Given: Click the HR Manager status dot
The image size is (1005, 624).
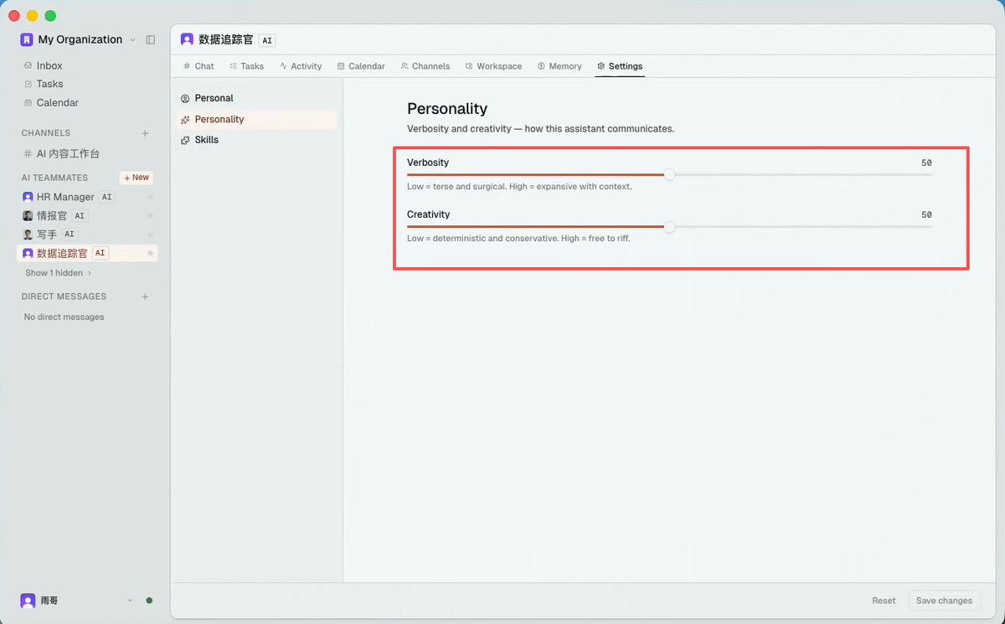Looking at the screenshot, I should 150,197.
